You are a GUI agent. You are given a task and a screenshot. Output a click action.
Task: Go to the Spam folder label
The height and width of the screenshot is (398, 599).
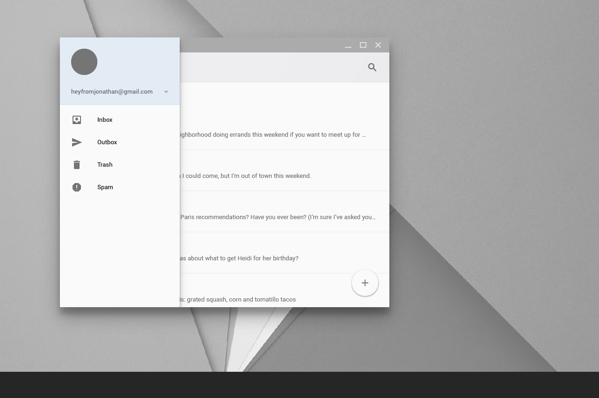coord(105,187)
